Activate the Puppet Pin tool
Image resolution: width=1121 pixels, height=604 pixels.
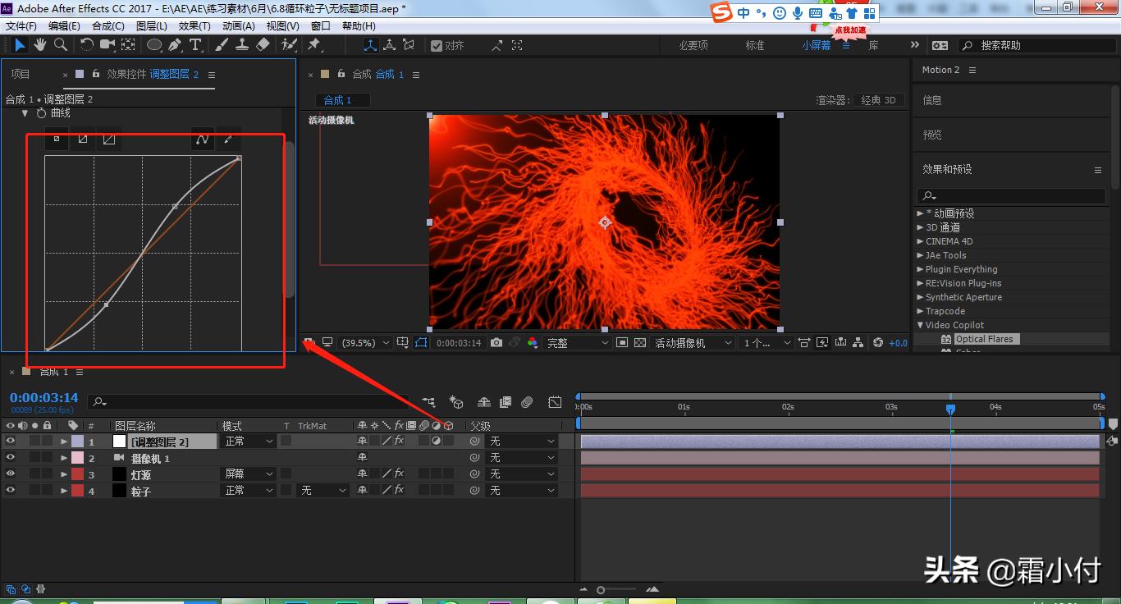(x=314, y=45)
